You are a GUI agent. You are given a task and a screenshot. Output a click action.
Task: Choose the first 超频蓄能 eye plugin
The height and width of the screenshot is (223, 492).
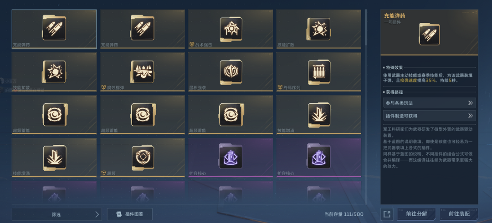click(x=54, y=115)
